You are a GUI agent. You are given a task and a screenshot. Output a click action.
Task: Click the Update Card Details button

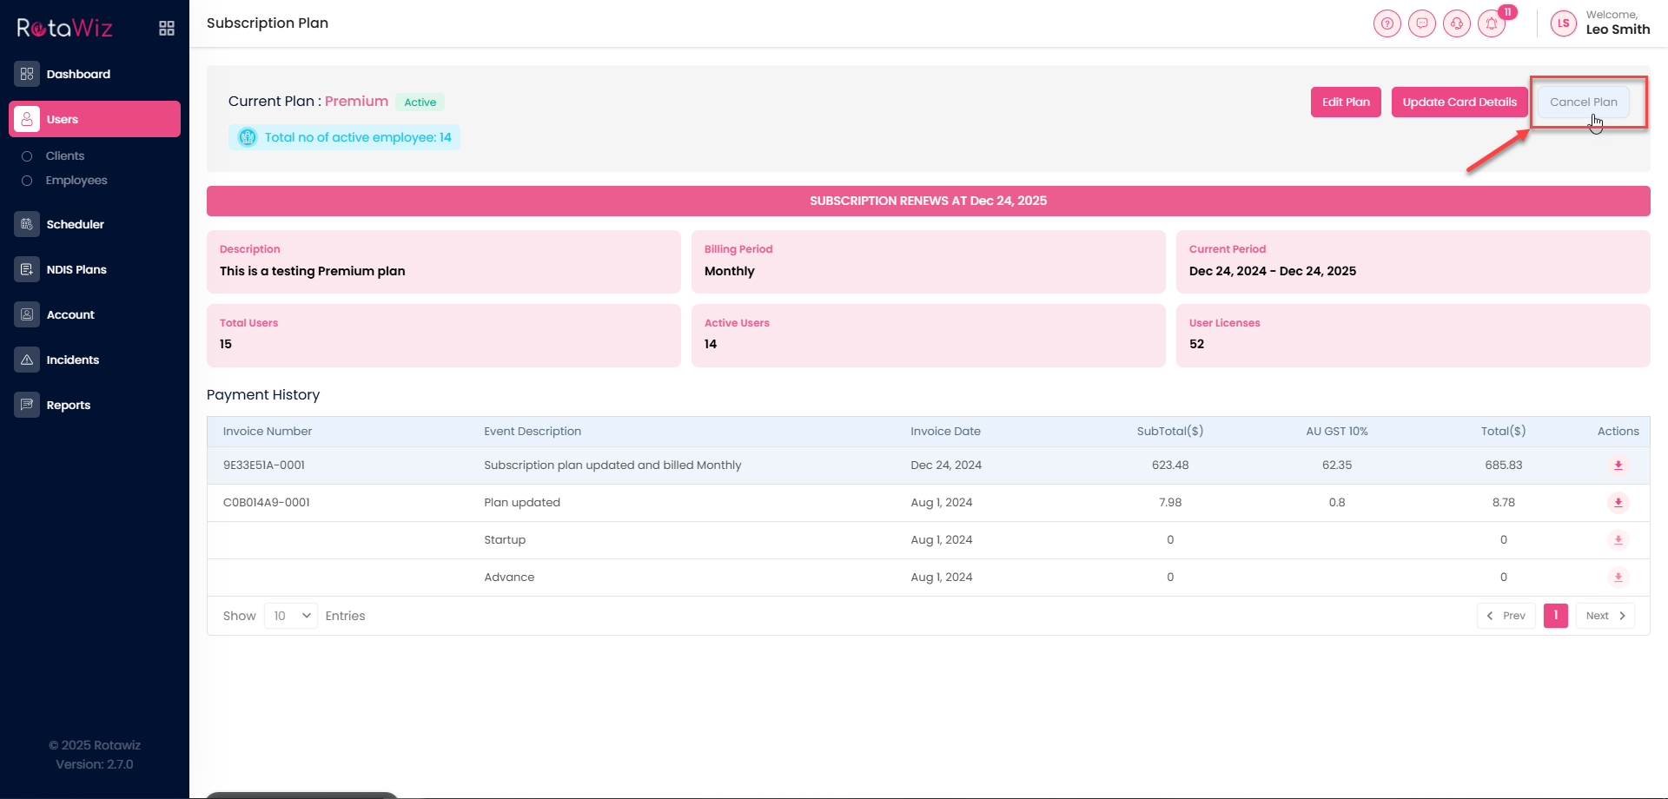click(1459, 102)
